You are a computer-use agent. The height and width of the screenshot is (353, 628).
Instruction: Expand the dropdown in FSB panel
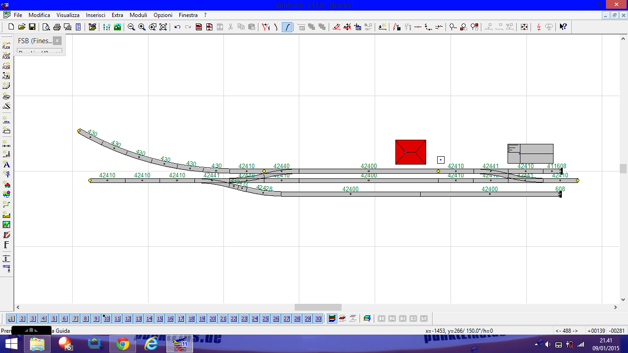(x=58, y=53)
